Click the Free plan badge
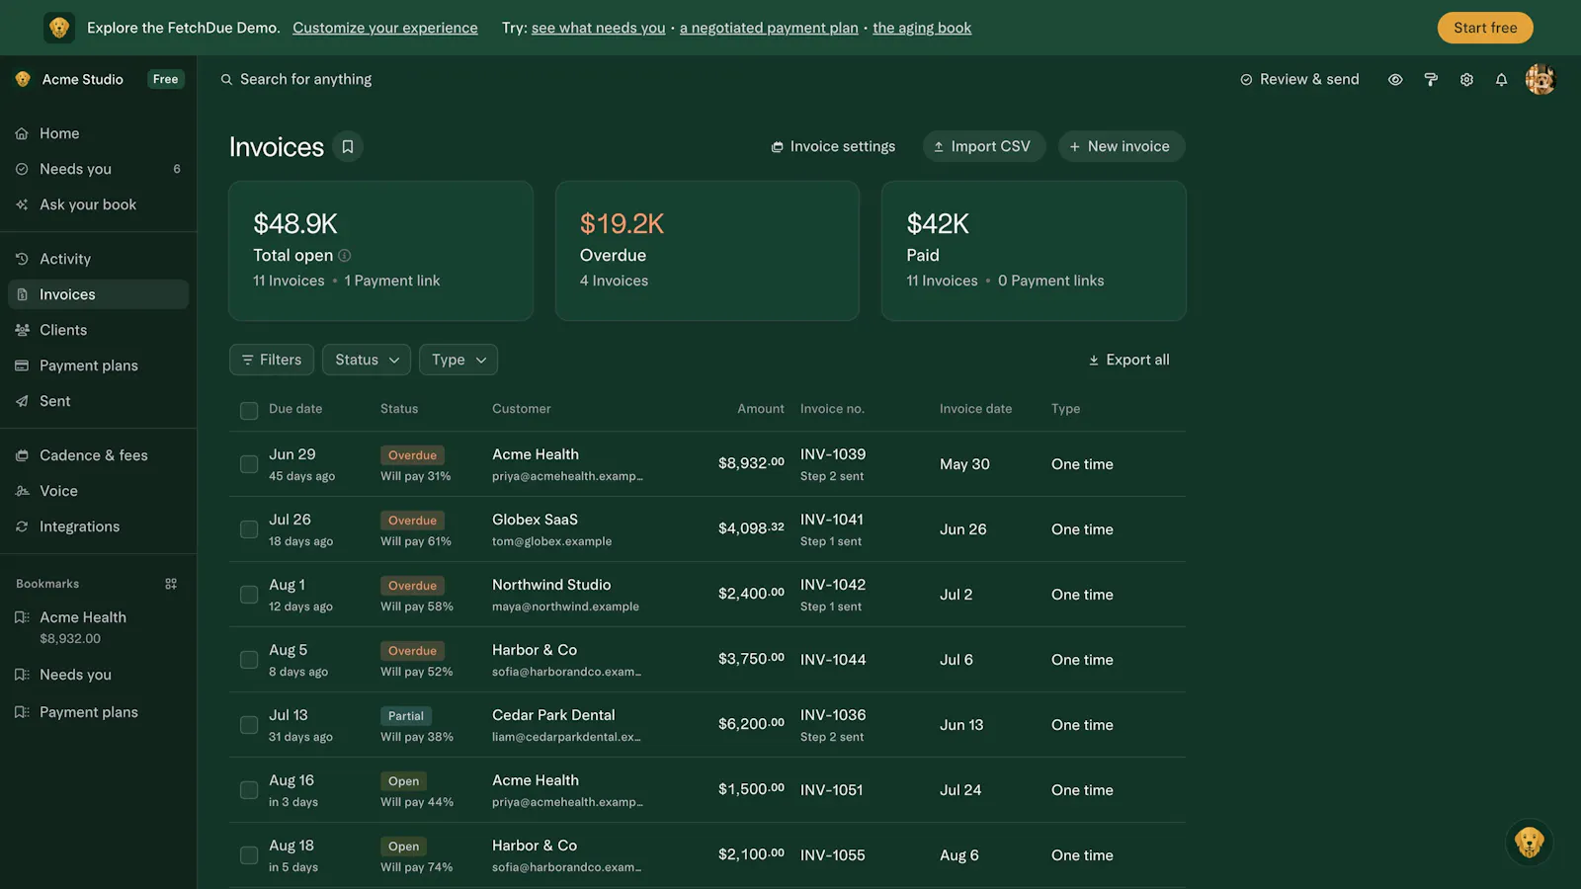1581x889 pixels. click(x=166, y=79)
